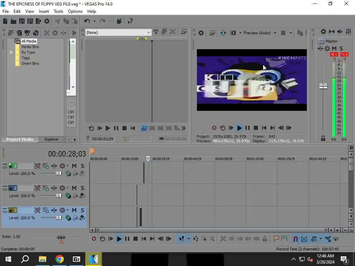Redo the last undone action
Screen dimensions: 355x266
(103, 21)
